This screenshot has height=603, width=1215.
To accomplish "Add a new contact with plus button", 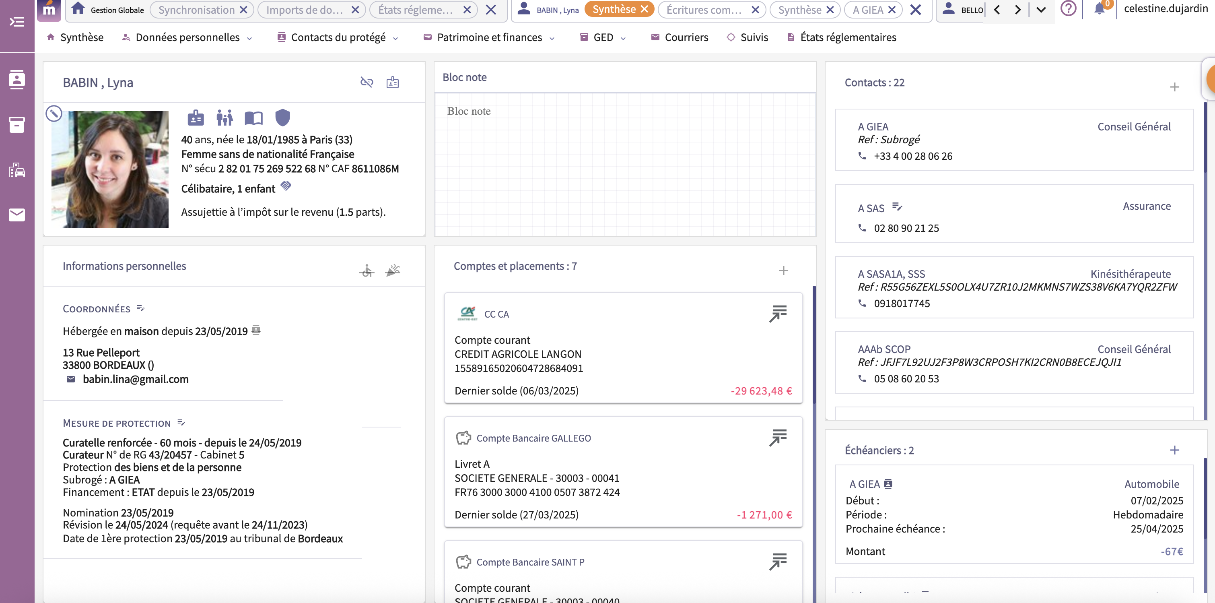I will tap(1174, 87).
